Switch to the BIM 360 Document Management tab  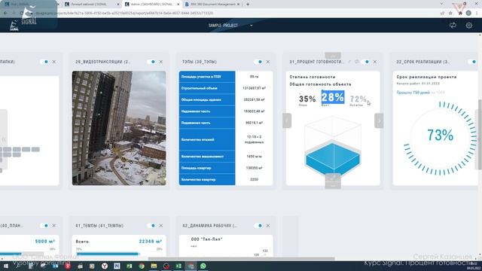212,5
